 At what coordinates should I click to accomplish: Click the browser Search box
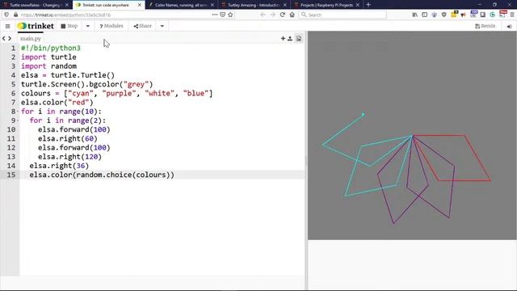tap(343, 15)
